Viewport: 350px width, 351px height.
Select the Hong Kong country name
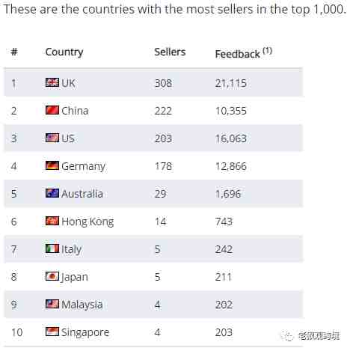[87, 222]
